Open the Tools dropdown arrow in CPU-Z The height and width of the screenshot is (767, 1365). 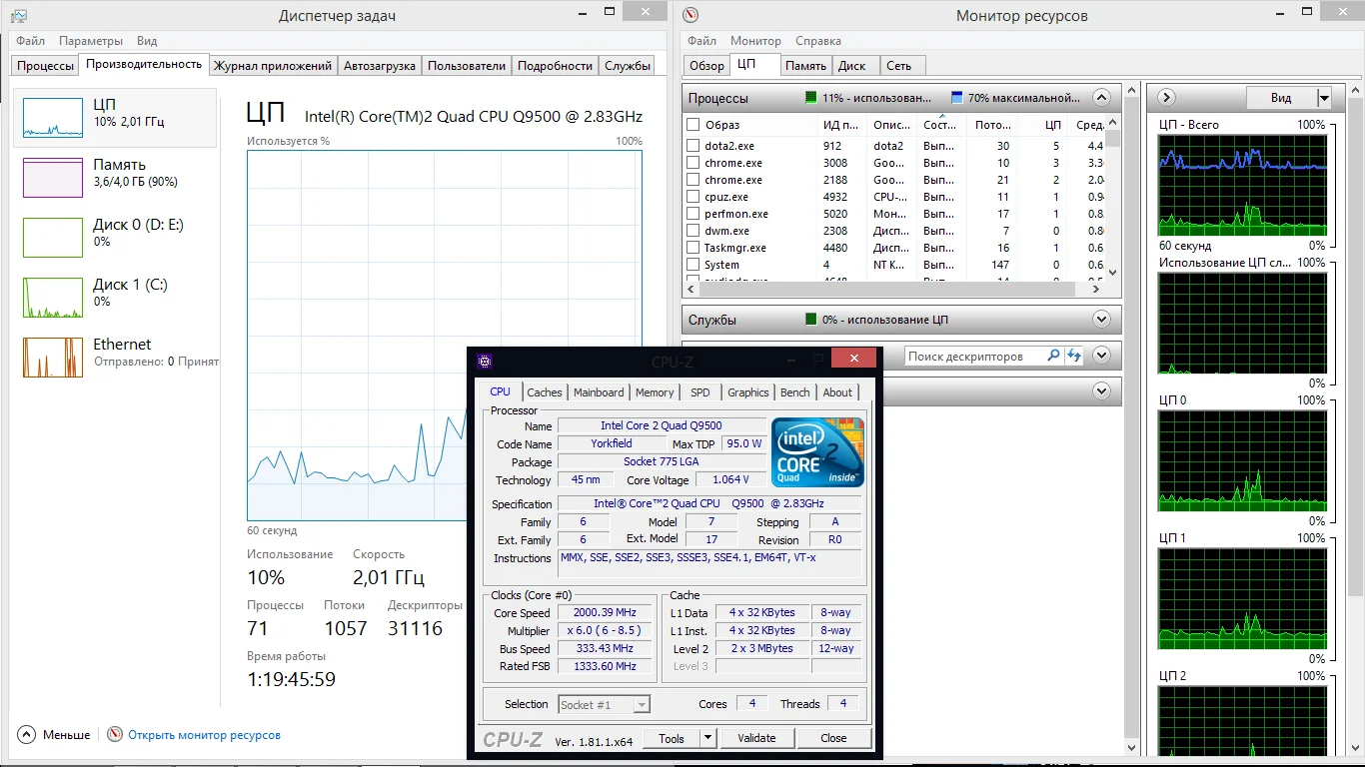point(708,738)
